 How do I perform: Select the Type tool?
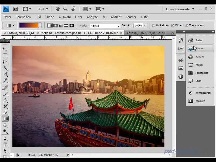5,144
